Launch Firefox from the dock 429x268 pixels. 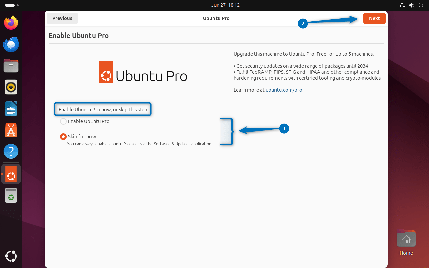(x=11, y=23)
